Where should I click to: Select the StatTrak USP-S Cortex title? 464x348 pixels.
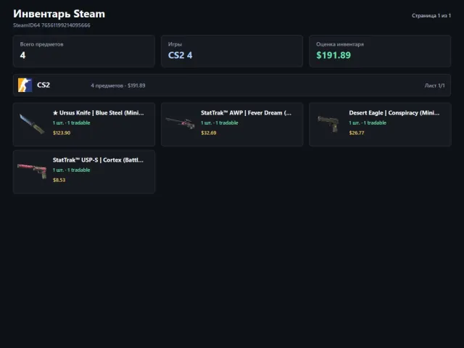[98, 159]
